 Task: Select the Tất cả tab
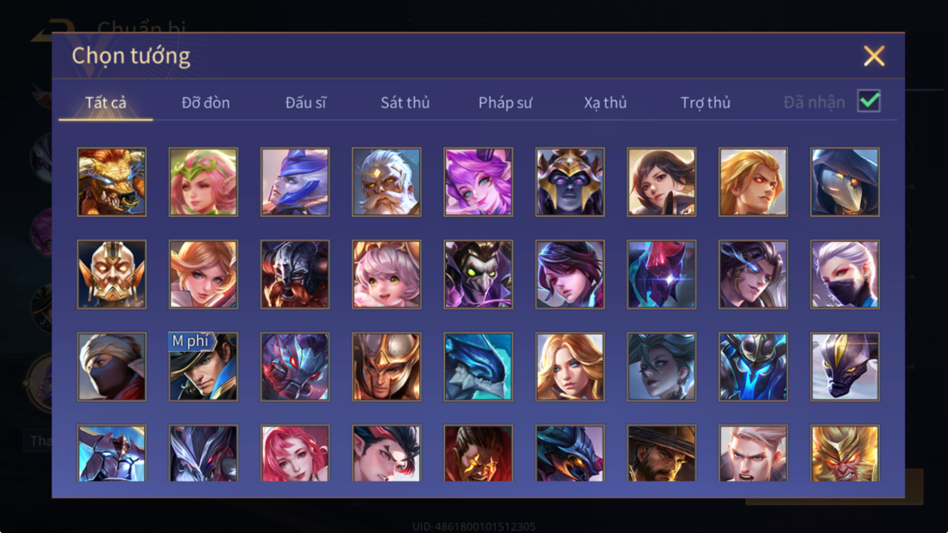(x=106, y=103)
